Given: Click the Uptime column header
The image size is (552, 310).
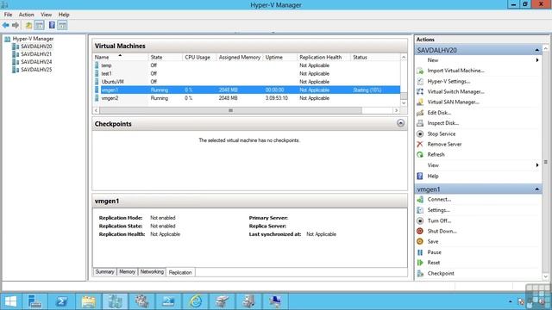Looking at the screenshot, I should pyautogui.click(x=279, y=58).
